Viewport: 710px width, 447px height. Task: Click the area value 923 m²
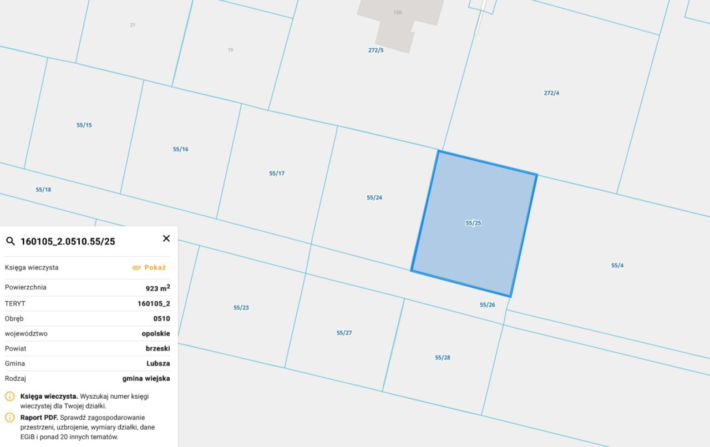click(158, 288)
